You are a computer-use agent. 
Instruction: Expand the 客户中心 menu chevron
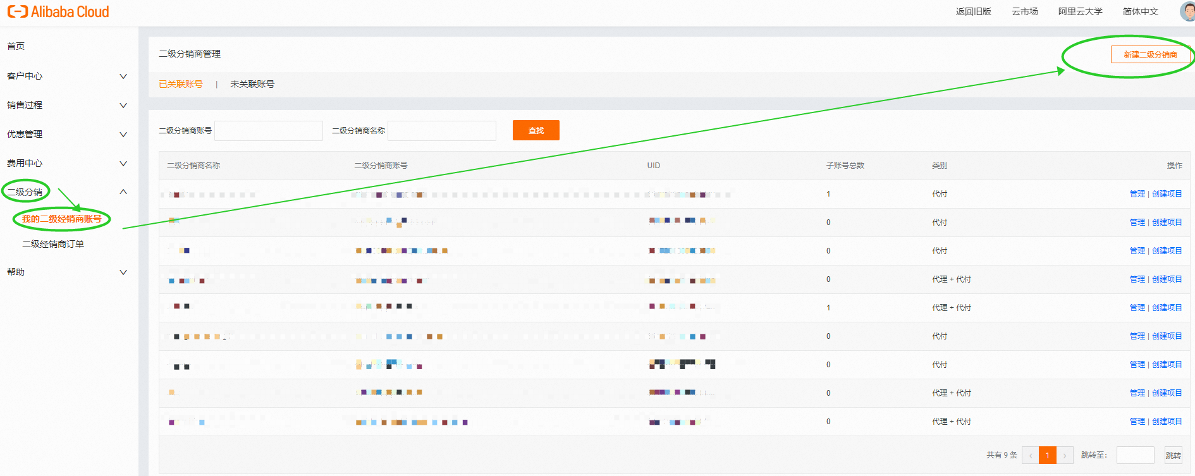[x=123, y=76]
